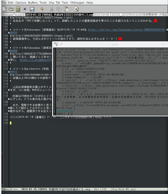This screenshot has width=168, height=194.
Task: Click the Undo arrow icon
Action: pos(42,9)
